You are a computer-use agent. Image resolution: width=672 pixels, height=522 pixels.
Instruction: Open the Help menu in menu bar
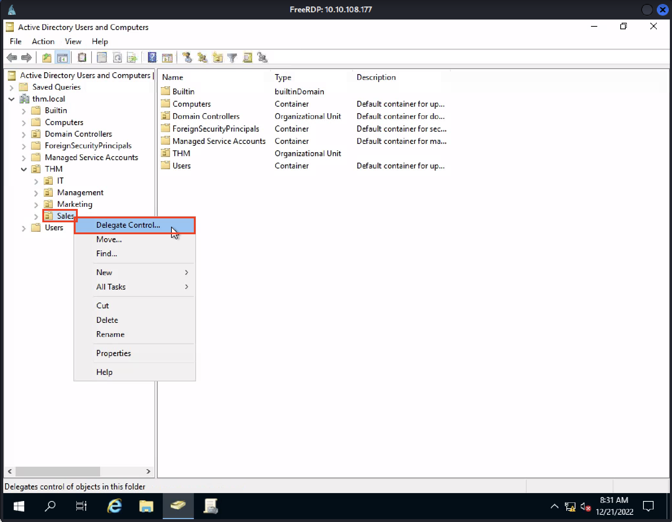(100, 42)
